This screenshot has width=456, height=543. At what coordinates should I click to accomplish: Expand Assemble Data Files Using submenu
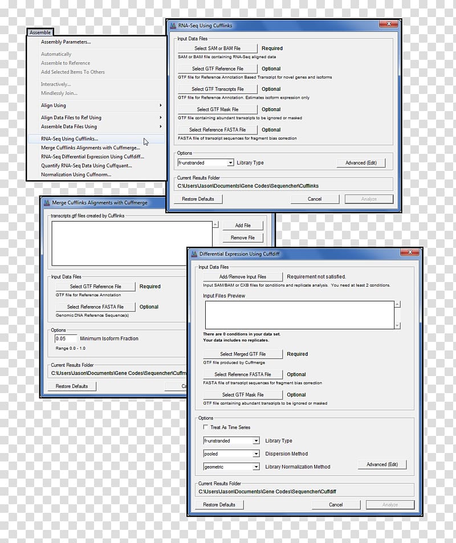(x=97, y=126)
